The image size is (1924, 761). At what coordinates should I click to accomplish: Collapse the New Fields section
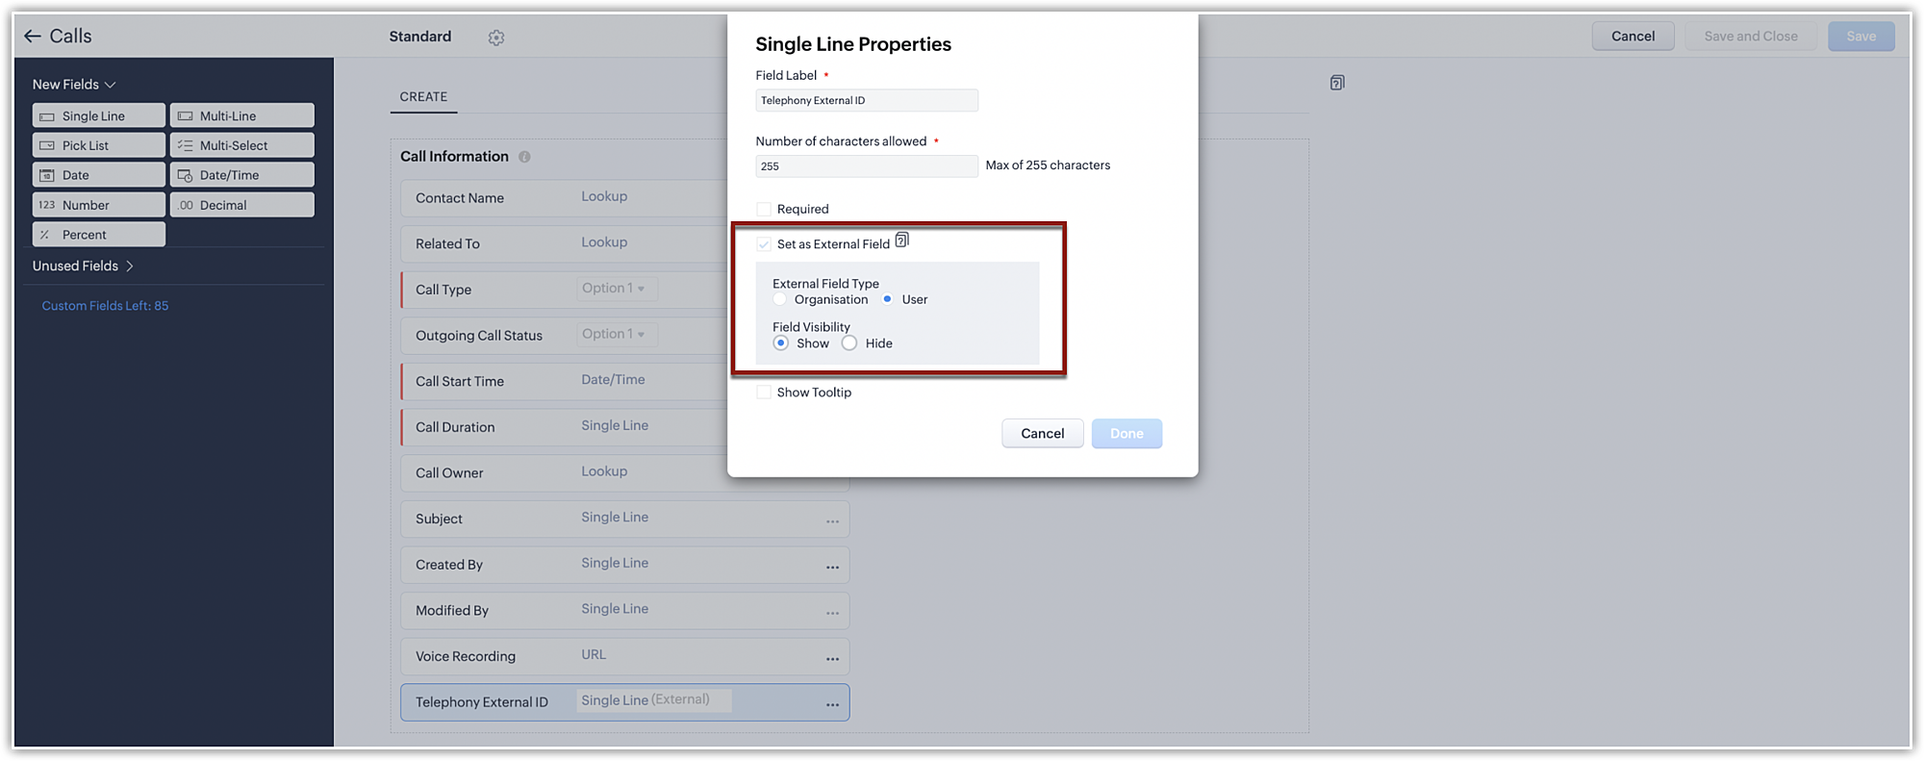click(x=110, y=85)
